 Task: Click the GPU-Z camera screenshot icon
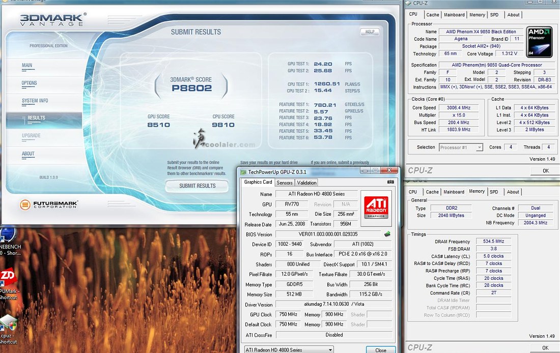pyautogui.click(x=390, y=182)
